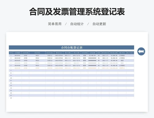Viewport: 154px width, 118px height.
Task: Select cell with contract code 20210103
Action: point(17,61)
